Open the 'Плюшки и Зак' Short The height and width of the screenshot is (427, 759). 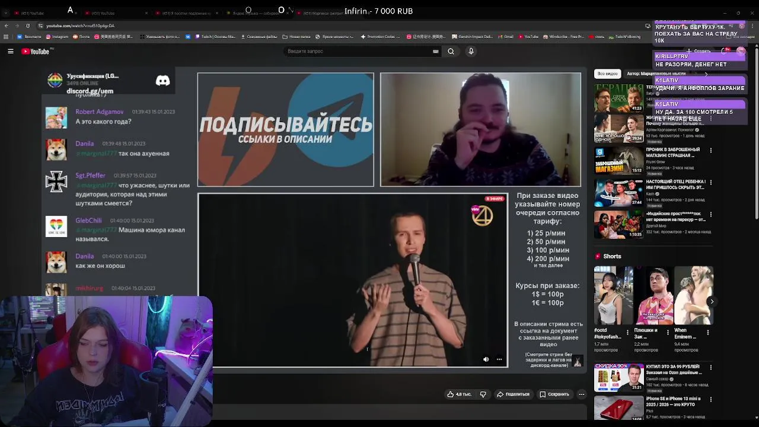[653, 295]
